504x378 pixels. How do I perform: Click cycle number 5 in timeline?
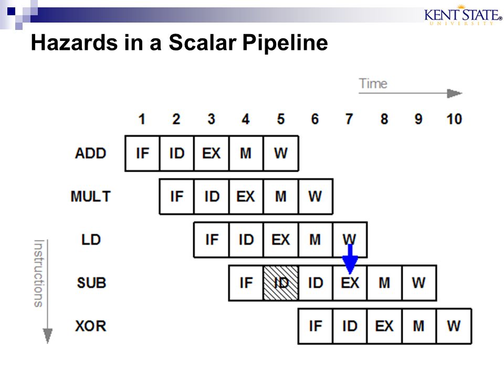pyautogui.click(x=280, y=119)
